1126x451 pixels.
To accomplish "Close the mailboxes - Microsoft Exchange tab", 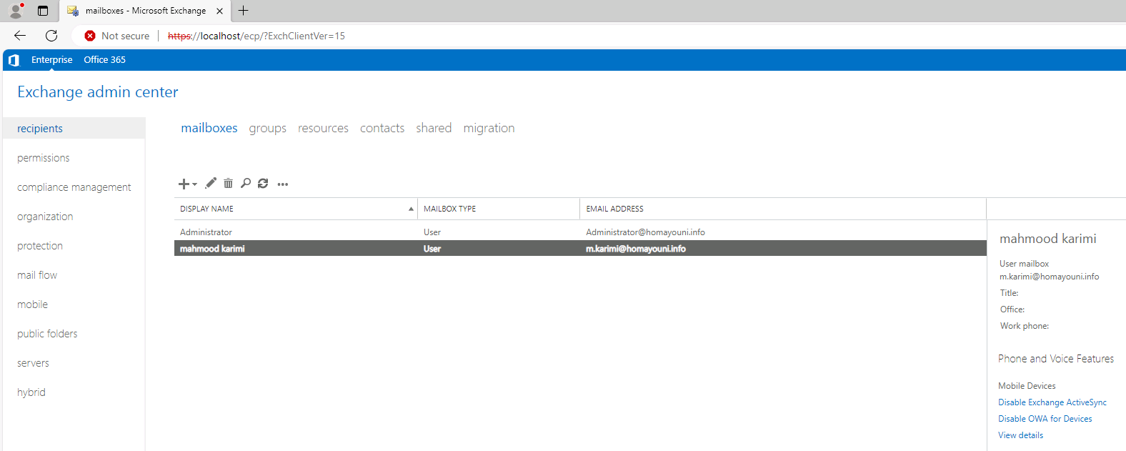I will 219,11.
